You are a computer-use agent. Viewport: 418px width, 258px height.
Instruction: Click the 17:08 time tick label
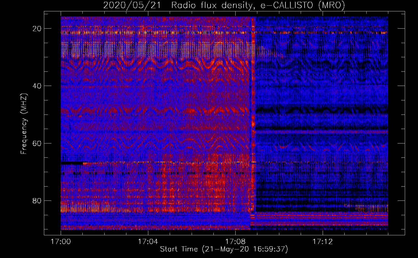tap(235, 241)
